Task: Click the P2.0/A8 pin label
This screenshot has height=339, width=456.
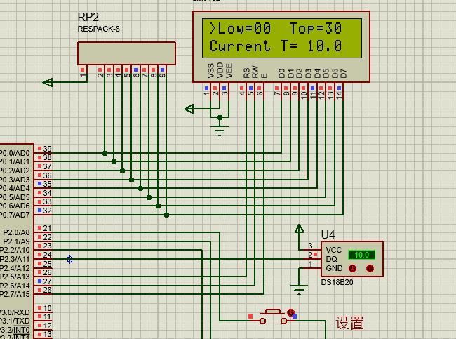Action: pyautogui.click(x=16, y=232)
